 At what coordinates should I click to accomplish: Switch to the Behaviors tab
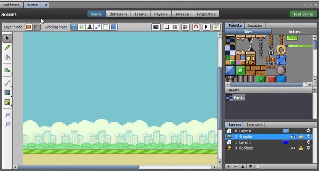[x=118, y=14]
